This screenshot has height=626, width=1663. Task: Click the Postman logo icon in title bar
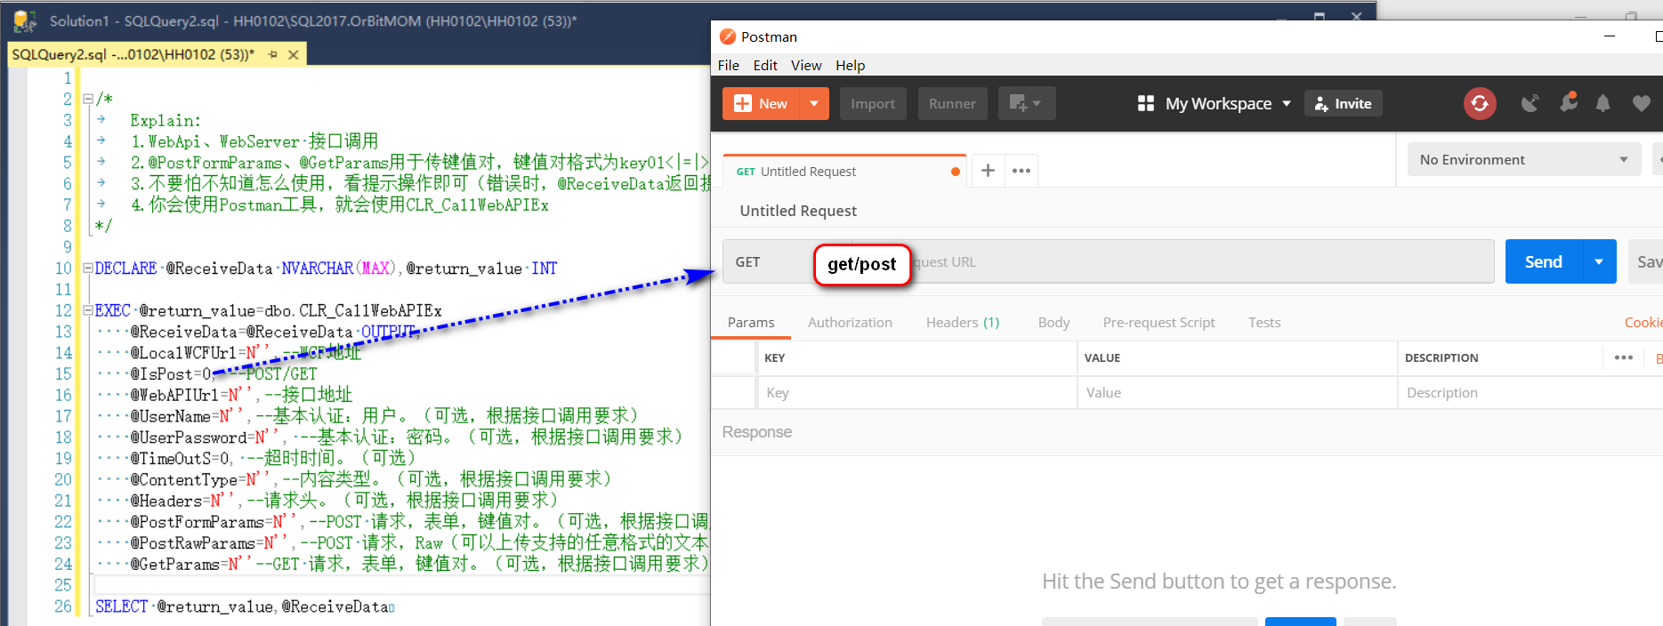click(727, 36)
